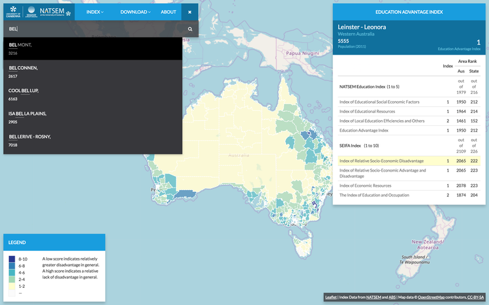Select Index of Relative Socio-Economic Disadvantage row
Image resolution: width=489 pixels, height=305 pixels.
(x=381, y=161)
